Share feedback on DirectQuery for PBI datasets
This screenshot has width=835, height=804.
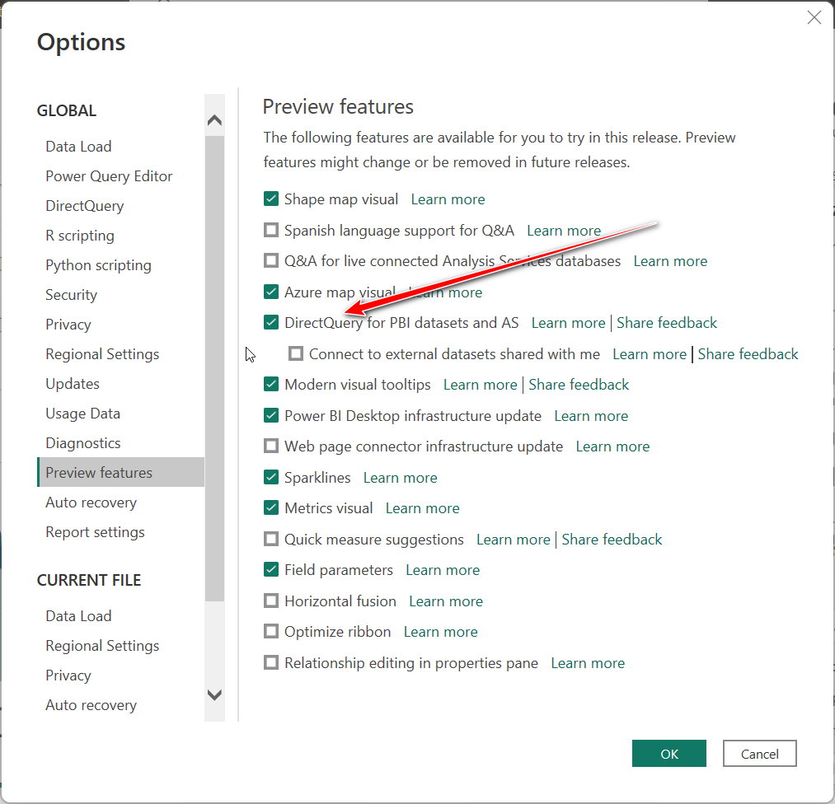tap(667, 322)
